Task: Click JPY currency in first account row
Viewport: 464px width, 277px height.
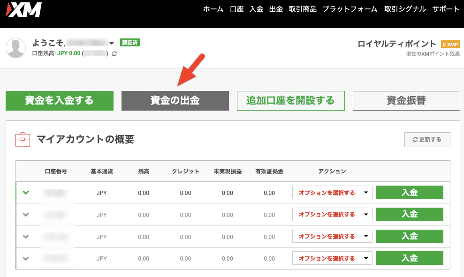Action: pyautogui.click(x=102, y=193)
